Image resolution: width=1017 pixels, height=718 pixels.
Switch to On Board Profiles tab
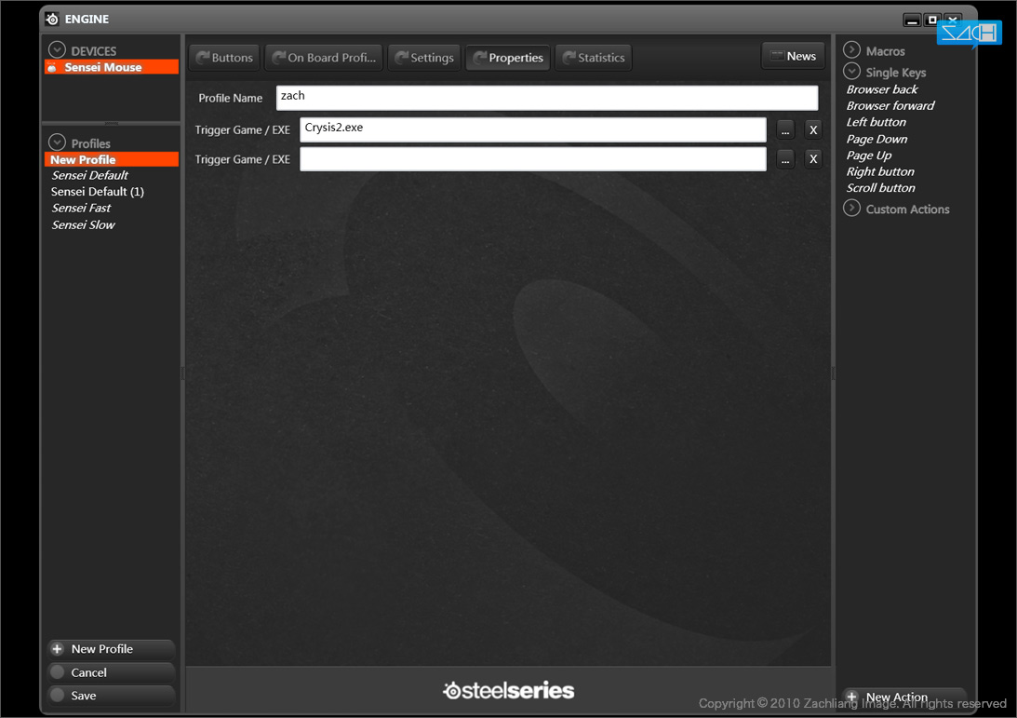click(x=325, y=58)
